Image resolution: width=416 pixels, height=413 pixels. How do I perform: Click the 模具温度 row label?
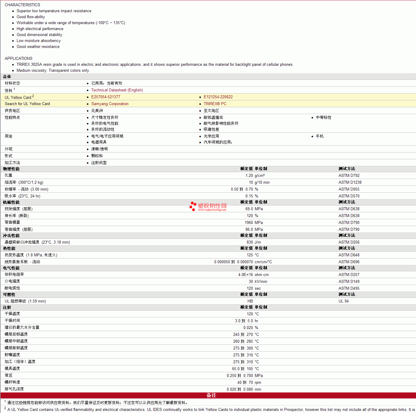point(12,369)
